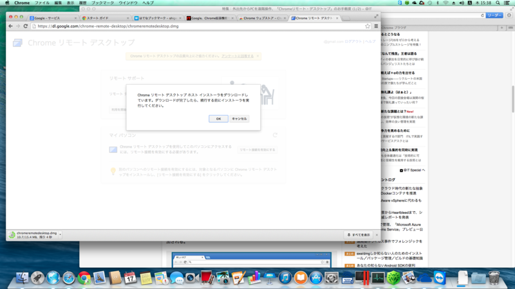The height and width of the screenshot is (289, 515).
Task: Open the ブックマーク menu
Action: (102, 3)
